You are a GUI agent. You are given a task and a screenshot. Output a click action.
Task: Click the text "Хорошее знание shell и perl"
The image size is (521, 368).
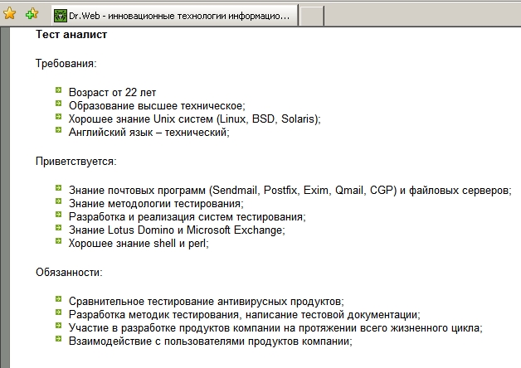tap(139, 244)
